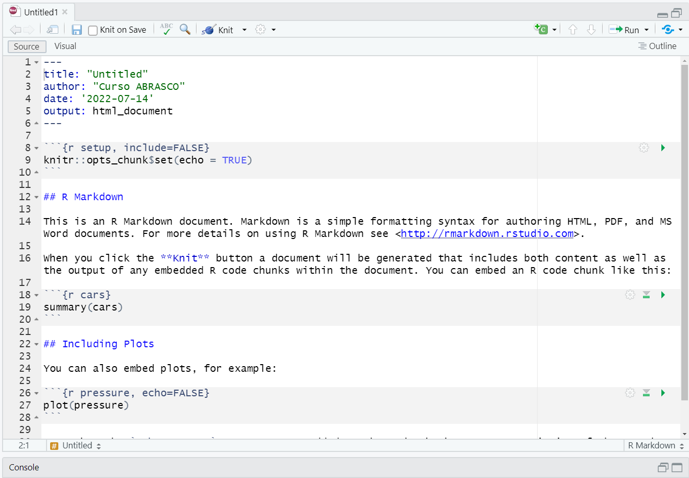This screenshot has height=478, width=689.
Task: Click the vertical editor scrollbar
Action: (684, 230)
